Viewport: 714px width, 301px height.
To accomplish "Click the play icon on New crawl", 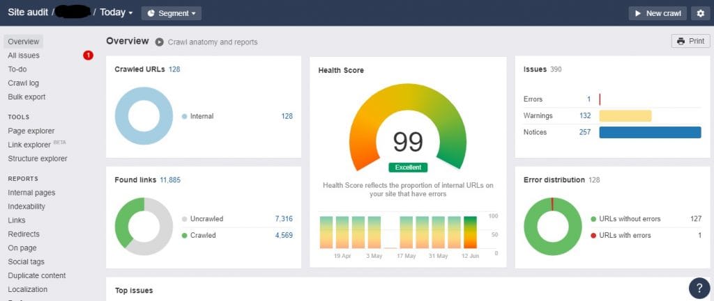I will point(638,13).
